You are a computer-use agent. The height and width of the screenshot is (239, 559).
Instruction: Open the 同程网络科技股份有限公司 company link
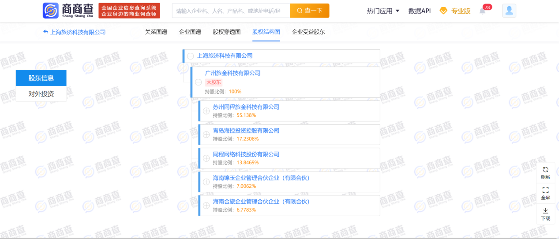tap(246, 154)
